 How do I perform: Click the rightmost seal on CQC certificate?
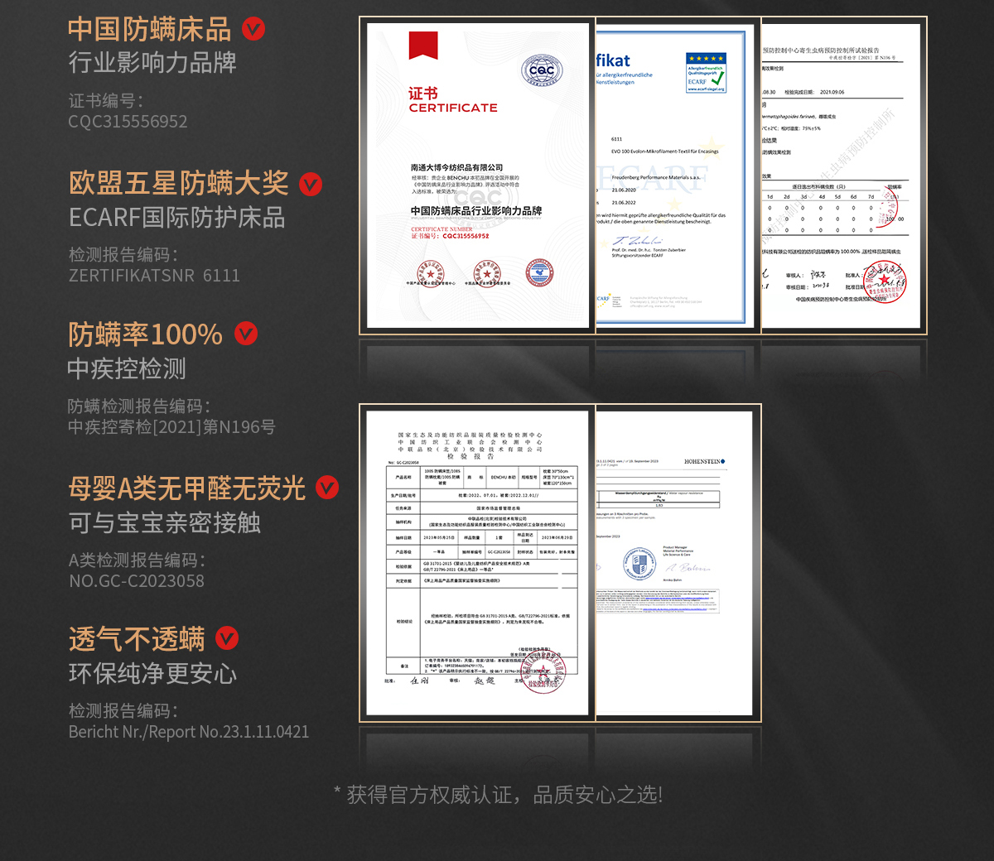[x=539, y=273]
